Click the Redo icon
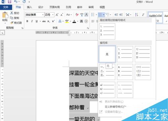 coord(24,2)
